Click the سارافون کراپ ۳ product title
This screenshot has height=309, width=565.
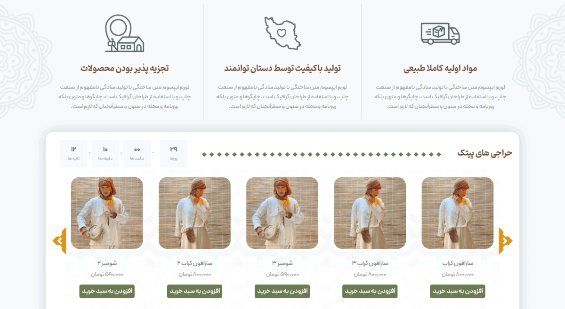click(370, 263)
